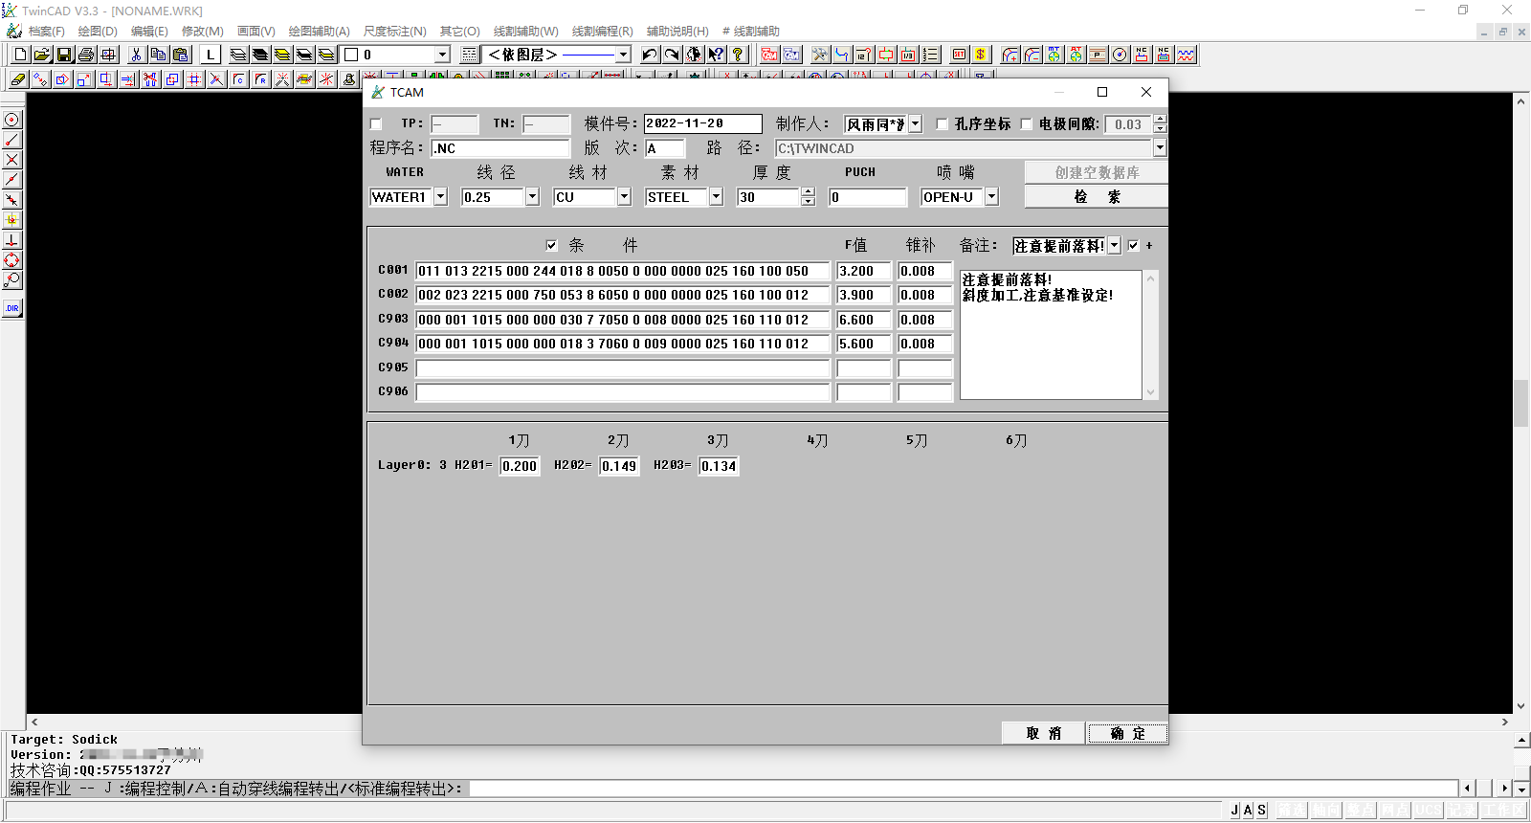Select the intersection snap icon in left toolbar
The image size is (1531, 823).
(11, 160)
